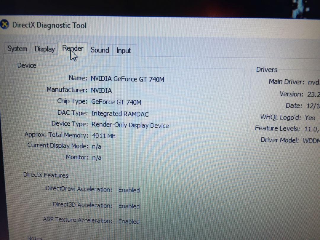Switch to the System tab
This screenshot has width=320, height=240.
(x=17, y=49)
